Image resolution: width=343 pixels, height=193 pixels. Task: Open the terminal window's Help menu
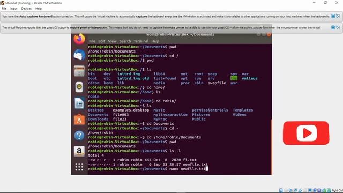(155, 41)
